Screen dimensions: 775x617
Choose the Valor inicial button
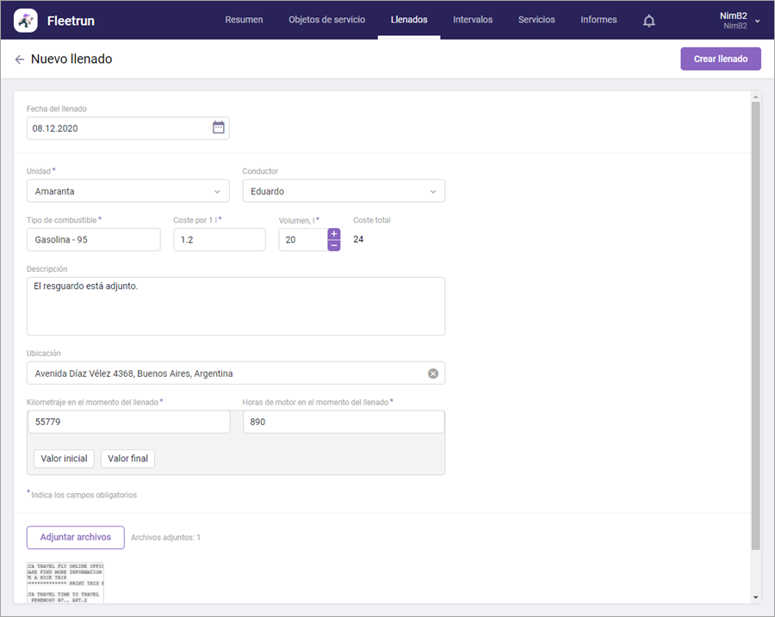pos(64,459)
